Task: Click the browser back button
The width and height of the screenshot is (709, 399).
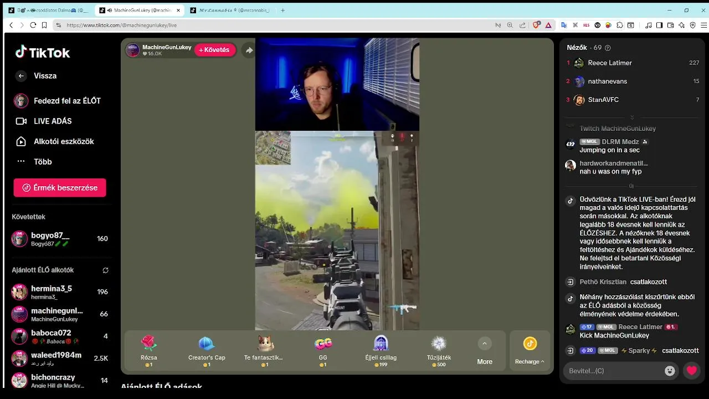Action: point(11,25)
